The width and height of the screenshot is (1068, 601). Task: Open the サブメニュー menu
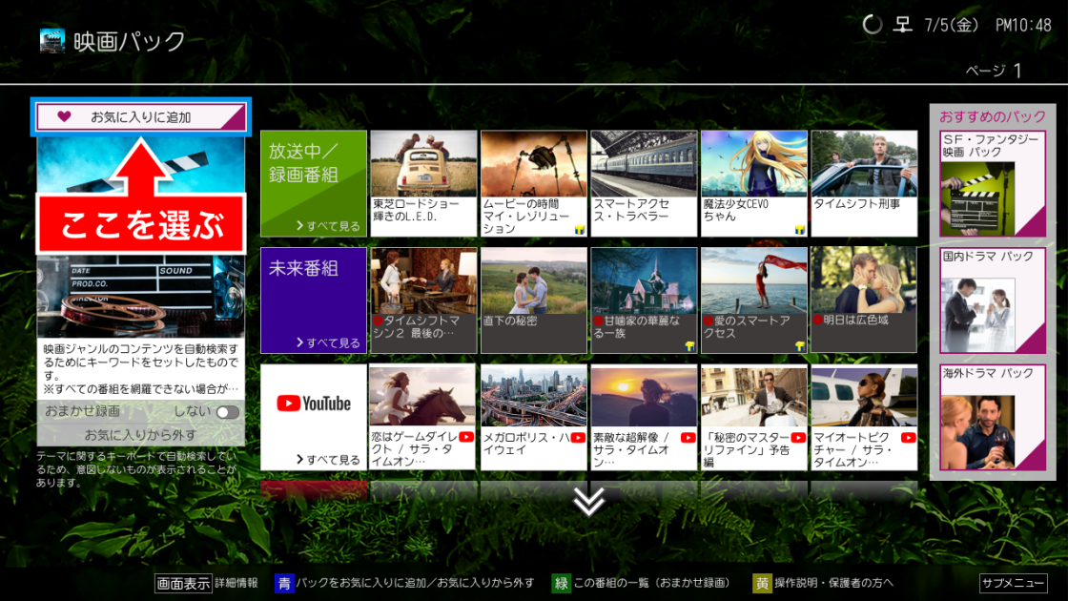[x=1014, y=583]
